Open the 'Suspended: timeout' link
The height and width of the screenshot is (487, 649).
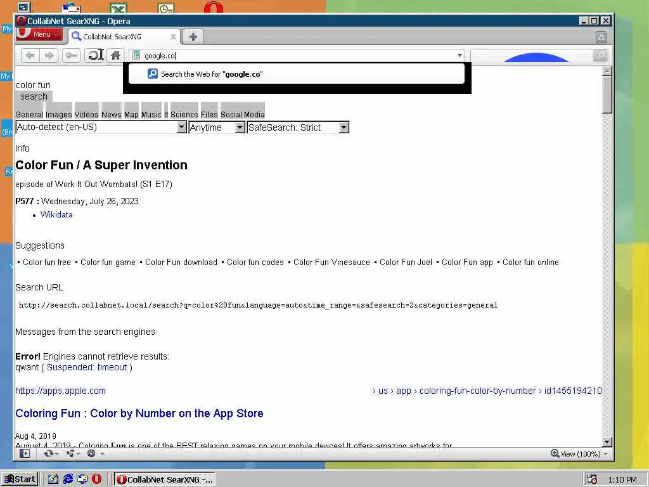click(x=86, y=367)
